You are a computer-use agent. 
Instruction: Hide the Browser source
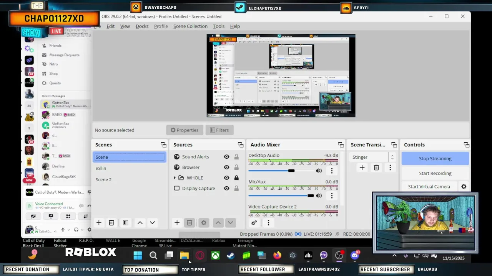click(x=226, y=168)
